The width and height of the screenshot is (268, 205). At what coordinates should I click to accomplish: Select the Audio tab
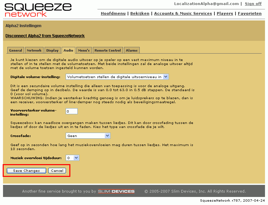(x=68, y=50)
